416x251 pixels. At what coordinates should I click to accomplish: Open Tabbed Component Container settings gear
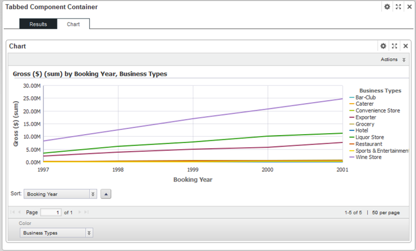click(x=387, y=7)
